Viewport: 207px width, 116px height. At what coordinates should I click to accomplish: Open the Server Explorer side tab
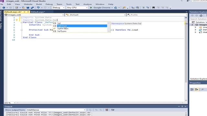pyautogui.click(x=1, y=16)
